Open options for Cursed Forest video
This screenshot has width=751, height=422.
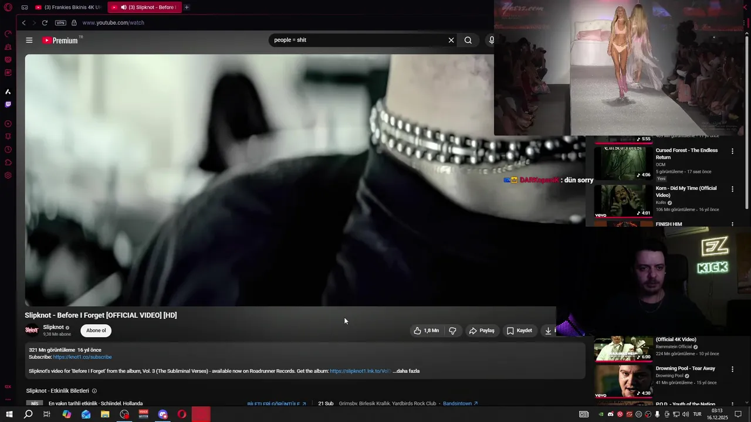click(x=732, y=151)
